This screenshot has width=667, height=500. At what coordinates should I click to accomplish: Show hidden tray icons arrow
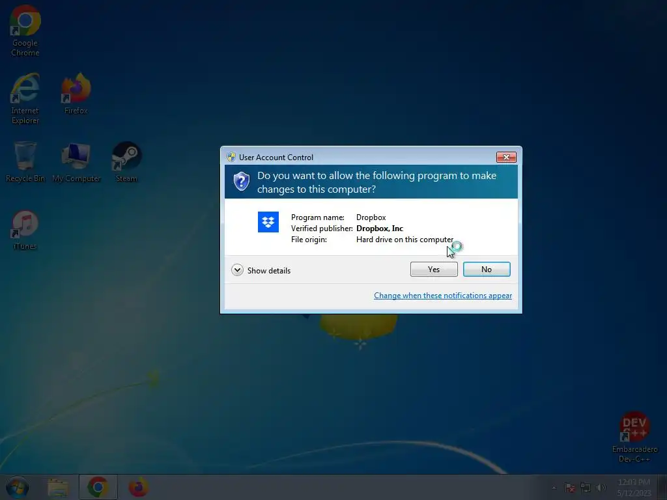pyautogui.click(x=554, y=488)
